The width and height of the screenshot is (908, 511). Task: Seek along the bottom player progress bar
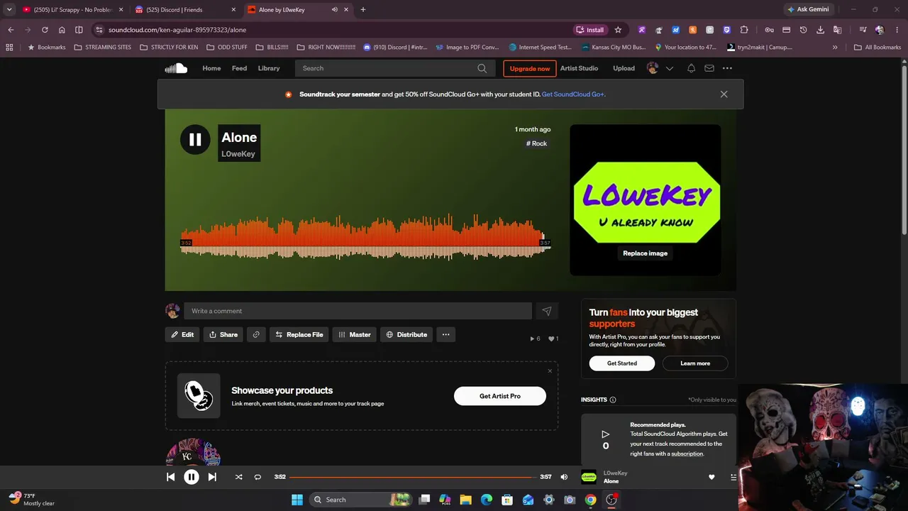(x=412, y=477)
